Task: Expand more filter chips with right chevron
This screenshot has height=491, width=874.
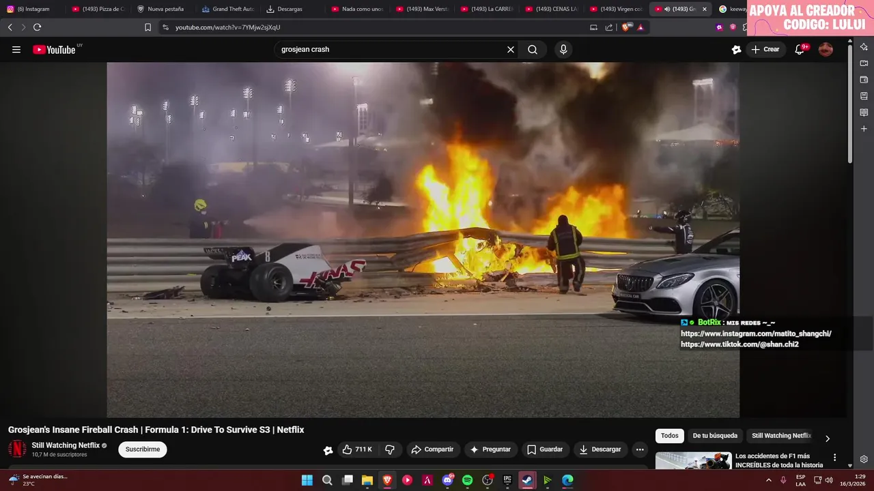Action: tap(828, 438)
